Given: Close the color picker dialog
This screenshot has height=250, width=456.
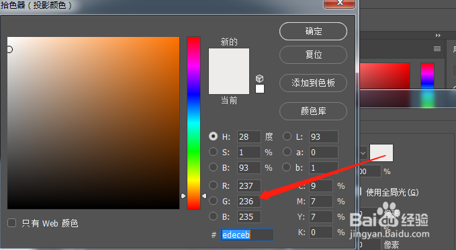Looking at the screenshot, I should (339, 3).
